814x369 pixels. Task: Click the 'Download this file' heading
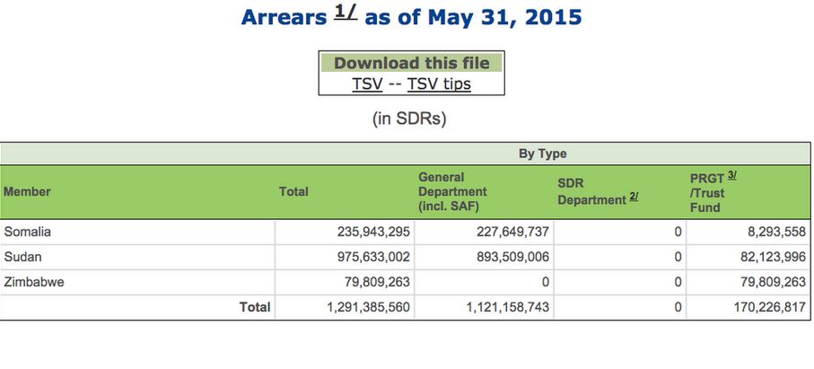(411, 64)
